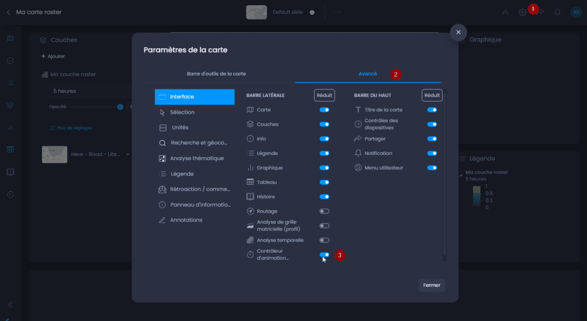587x321 pixels.
Task: Click Réduit button for Barre du haut
Action: (x=432, y=95)
